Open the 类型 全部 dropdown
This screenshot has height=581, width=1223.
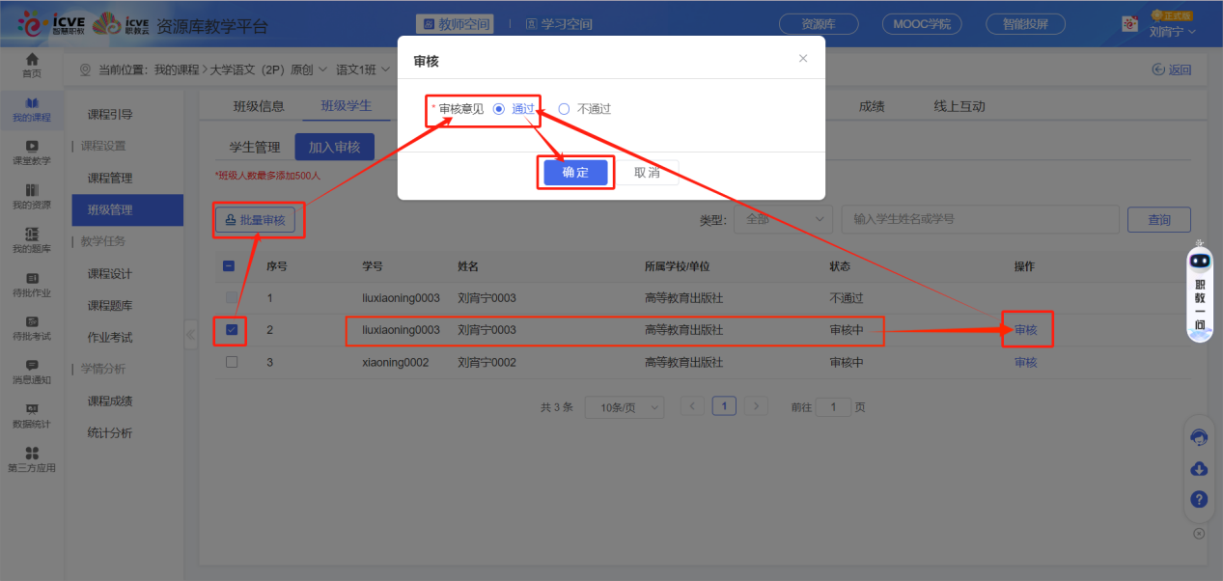(x=782, y=219)
